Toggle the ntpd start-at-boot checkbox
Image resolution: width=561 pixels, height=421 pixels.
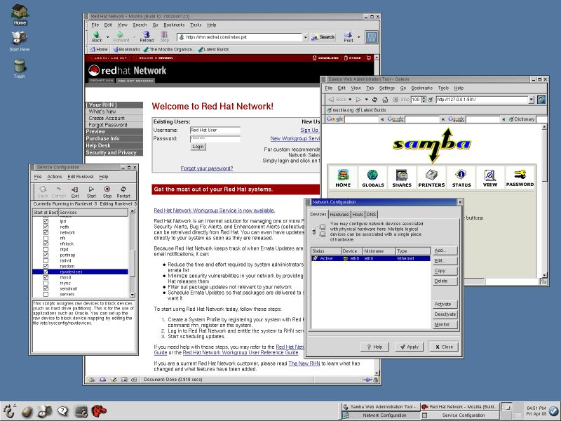(46, 250)
